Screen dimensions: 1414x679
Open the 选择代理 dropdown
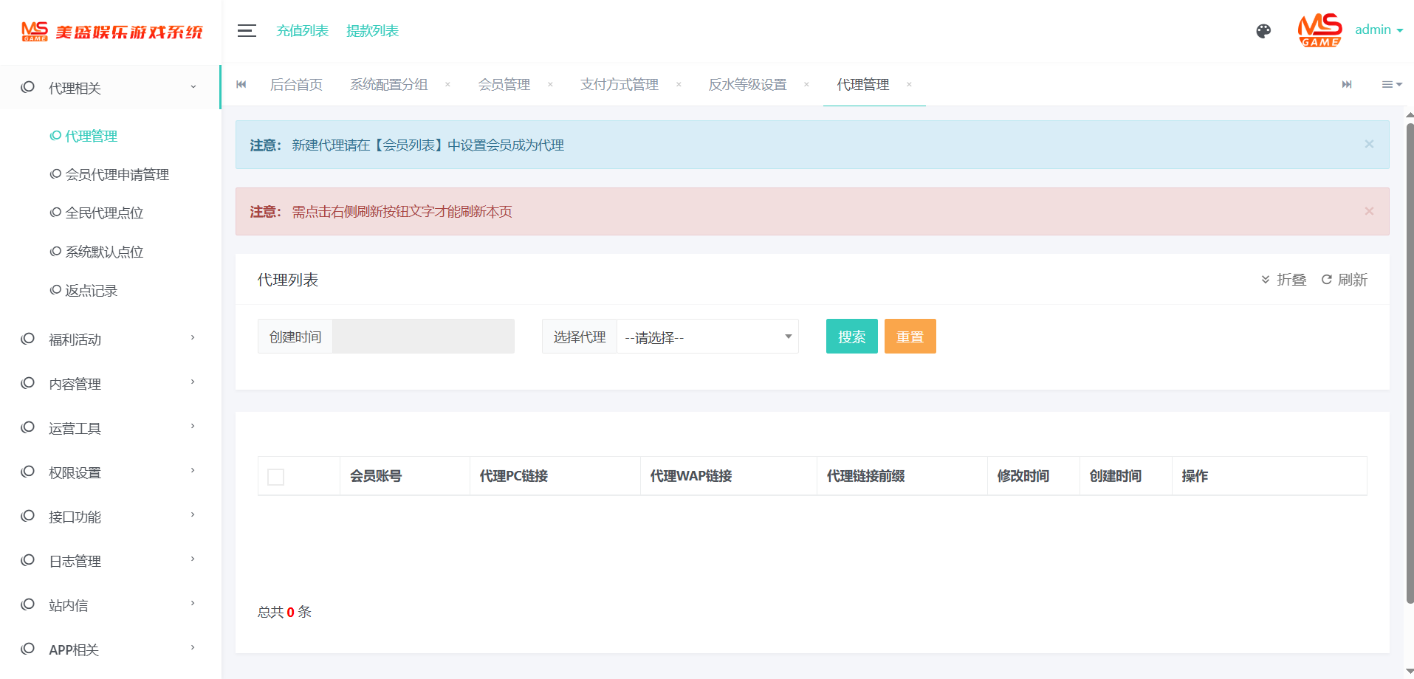707,337
